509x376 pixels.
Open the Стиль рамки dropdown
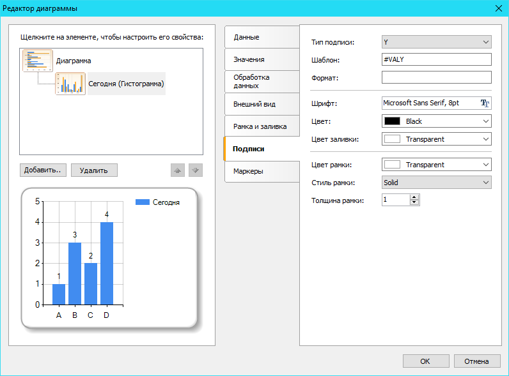tap(436, 183)
